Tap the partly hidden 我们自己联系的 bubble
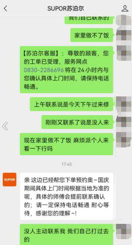The height and width of the screenshot is (245, 132). point(89,20)
